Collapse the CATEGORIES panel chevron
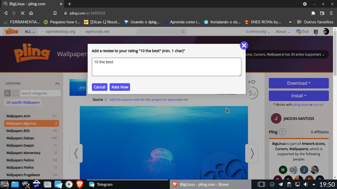The width and height of the screenshot is (337, 189). click(57, 83)
